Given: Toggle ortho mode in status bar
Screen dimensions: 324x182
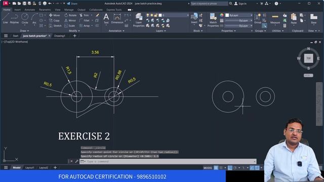Looking at the screenshot, I should [230, 168].
